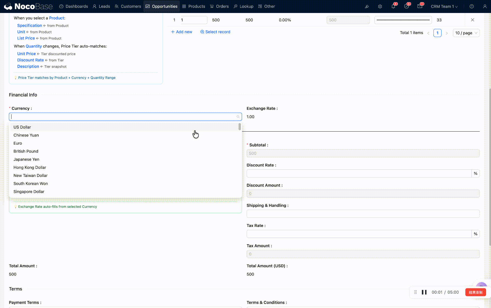
Task: Expand the CRM Team 1 menu
Action: (444, 6)
